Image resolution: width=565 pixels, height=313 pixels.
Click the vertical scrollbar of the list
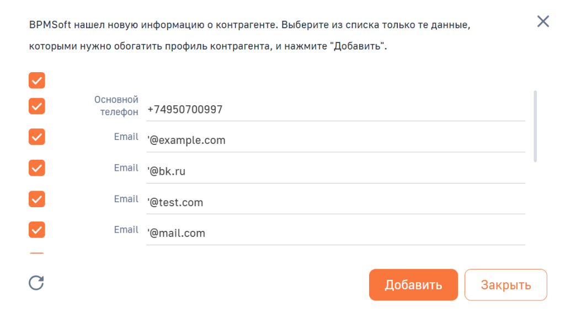535,126
